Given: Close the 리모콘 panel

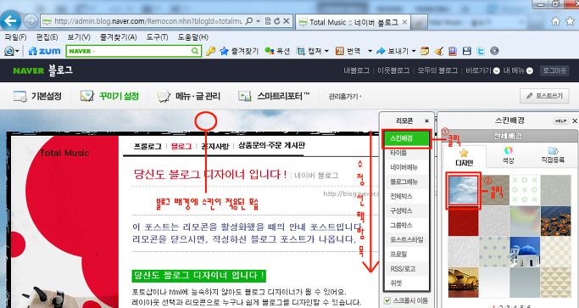Looking at the screenshot, I should pyautogui.click(x=427, y=120).
